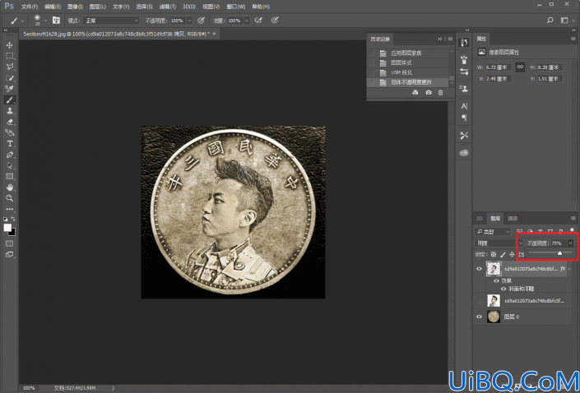Open the Search icon in options bar
The width and height of the screenshot is (580, 393).
tap(550, 21)
